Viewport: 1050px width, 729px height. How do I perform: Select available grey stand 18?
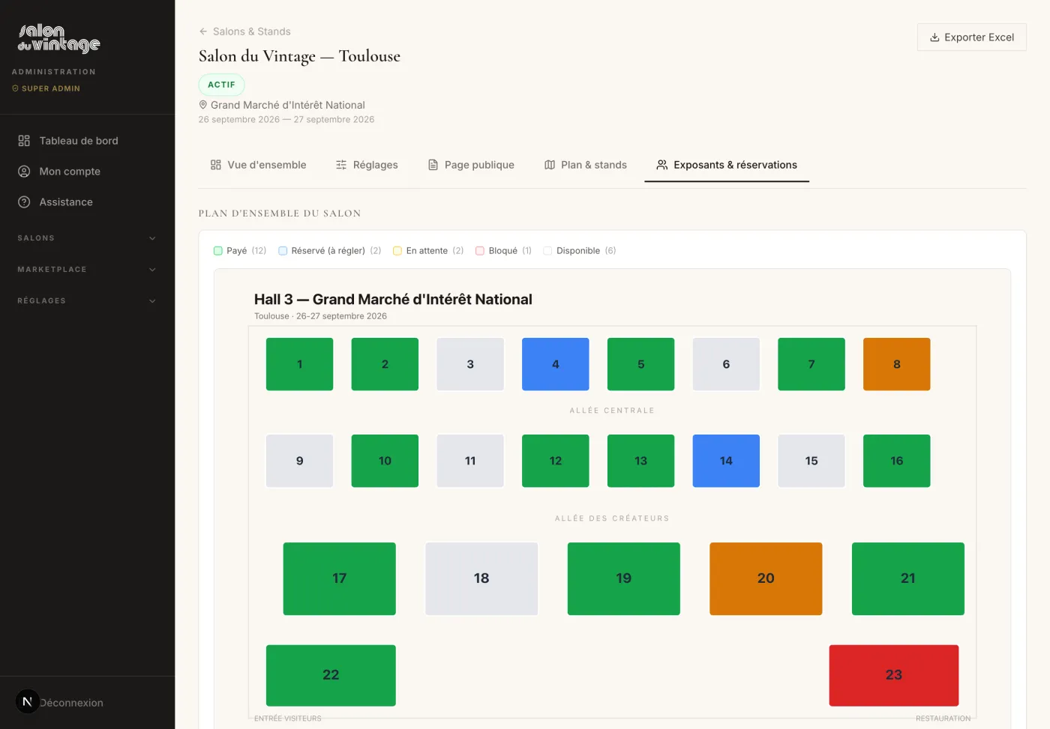coord(481,578)
